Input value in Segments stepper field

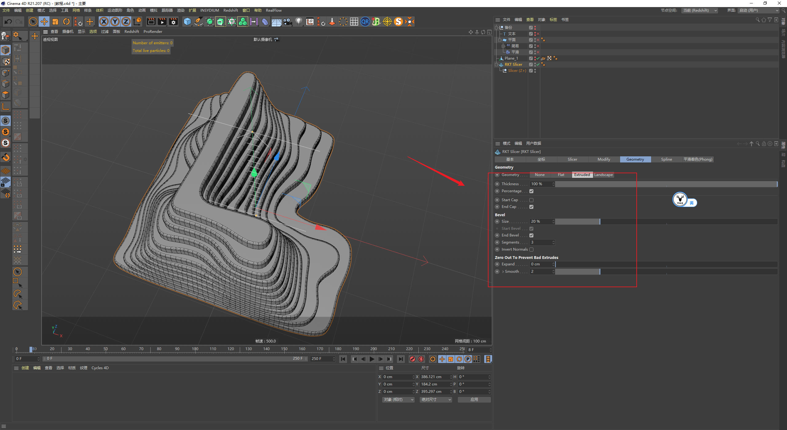538,242
